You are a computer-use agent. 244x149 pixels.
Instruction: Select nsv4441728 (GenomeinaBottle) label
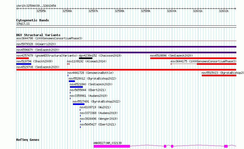click(x=90, y=73)
